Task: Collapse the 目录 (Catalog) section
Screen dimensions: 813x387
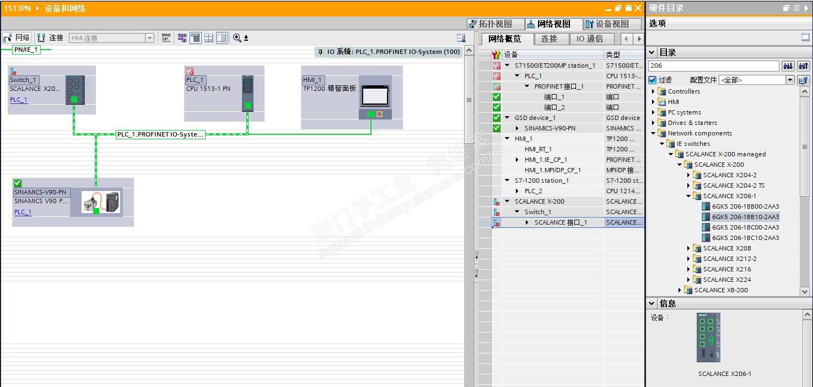Action: 652,52
